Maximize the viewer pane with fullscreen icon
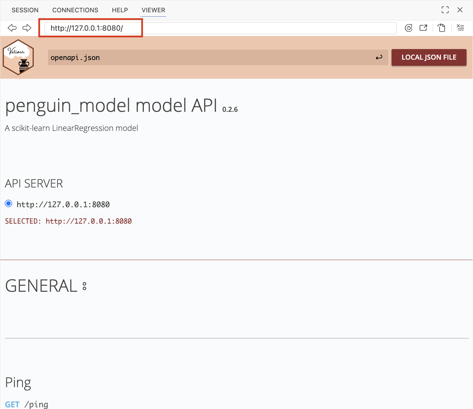Screen dimensions: 473x409 point(445,10)
